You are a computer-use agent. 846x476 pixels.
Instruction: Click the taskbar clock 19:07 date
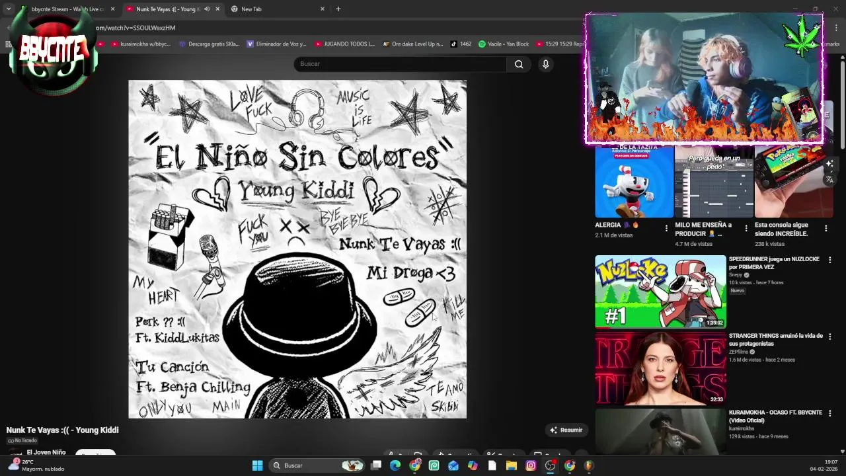coord(824,465)
